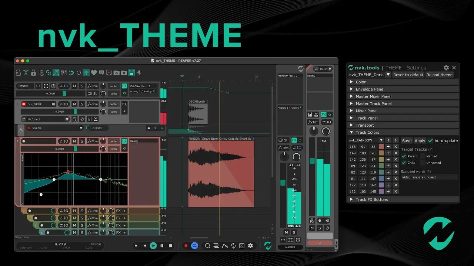The height and width of the screenshot is (266, 474).
Task: Toggle phase invert on nvk_THEME track
Action: click(82, 119)
